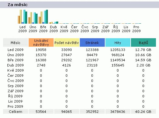Click the Unikátní návštěvy orange column header
The image size is (159, 118).
41,42
